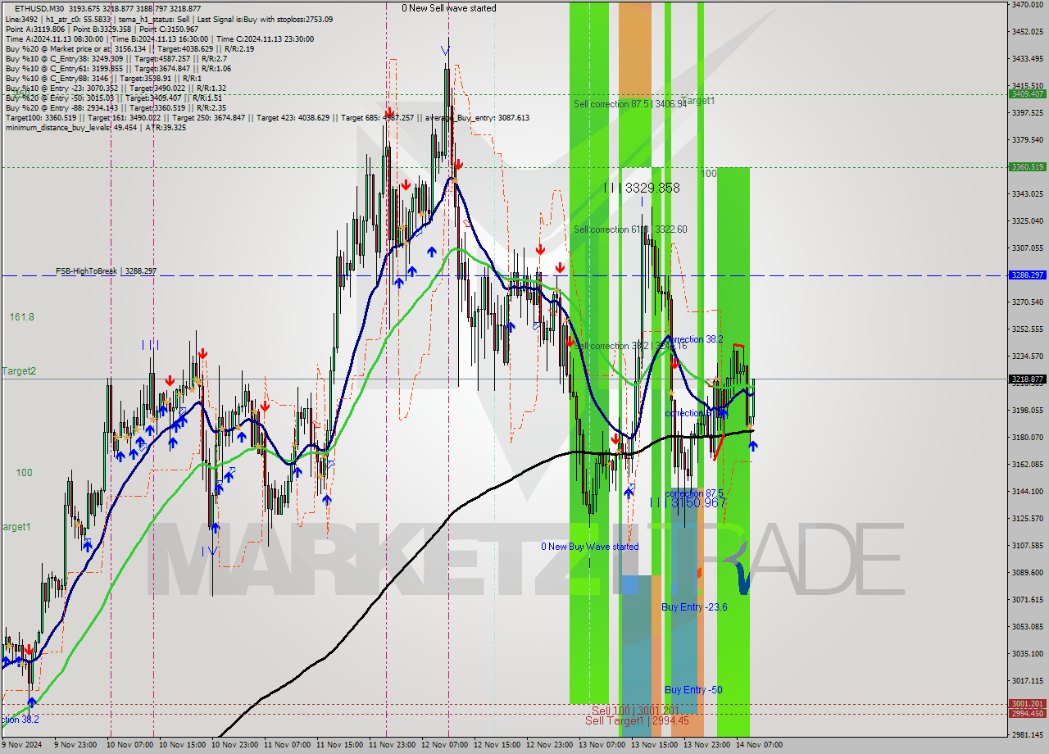The image size is (1049, 754).
Task: Click the '9 Nov 2024' date on time axis
Action: click(21, 745)
